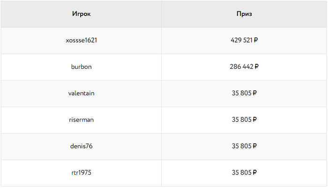Select the burbon player cell

pos(81,67)
